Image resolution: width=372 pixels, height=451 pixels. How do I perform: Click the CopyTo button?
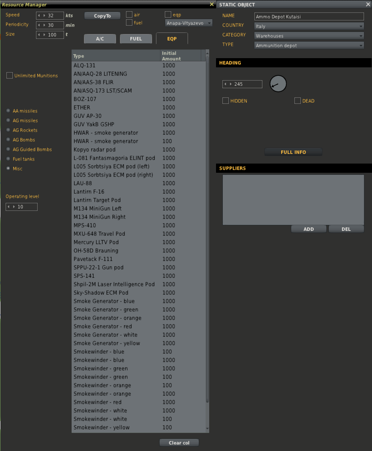coord(102,16)
